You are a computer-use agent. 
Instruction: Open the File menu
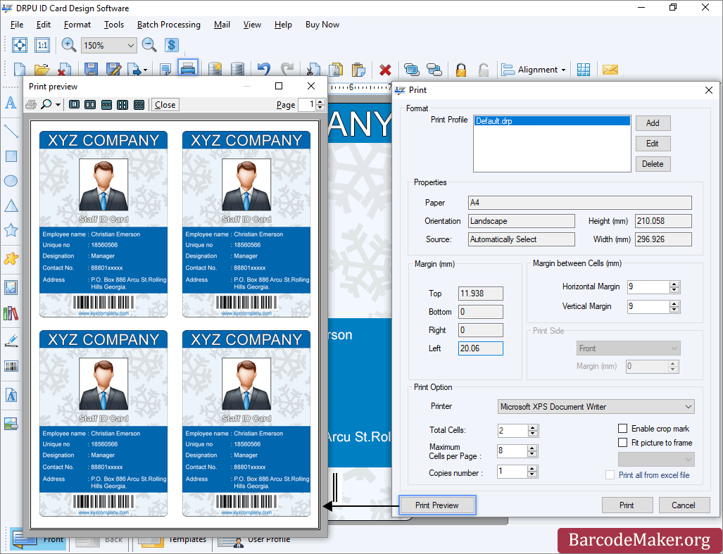(17, 25)
